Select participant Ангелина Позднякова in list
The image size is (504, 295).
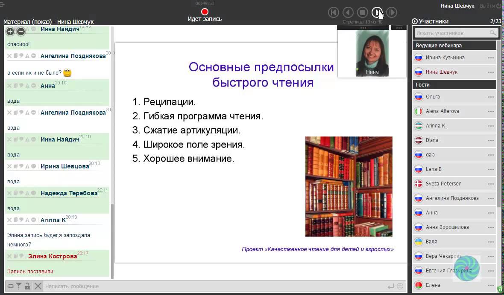click(x=454, y=198)
